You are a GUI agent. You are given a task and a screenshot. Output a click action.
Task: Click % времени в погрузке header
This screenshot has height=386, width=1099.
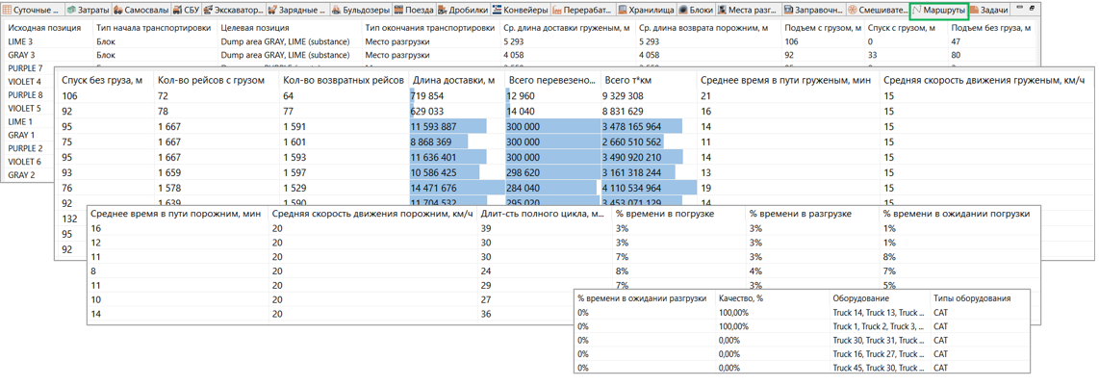(679, 214)
